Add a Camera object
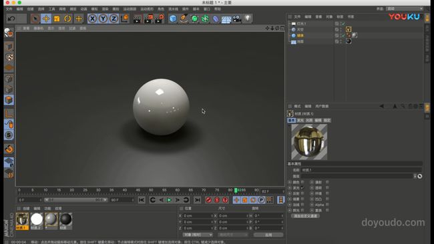This screenshot has height=244, width=434. pyautogui.click(x=237, y=19)
